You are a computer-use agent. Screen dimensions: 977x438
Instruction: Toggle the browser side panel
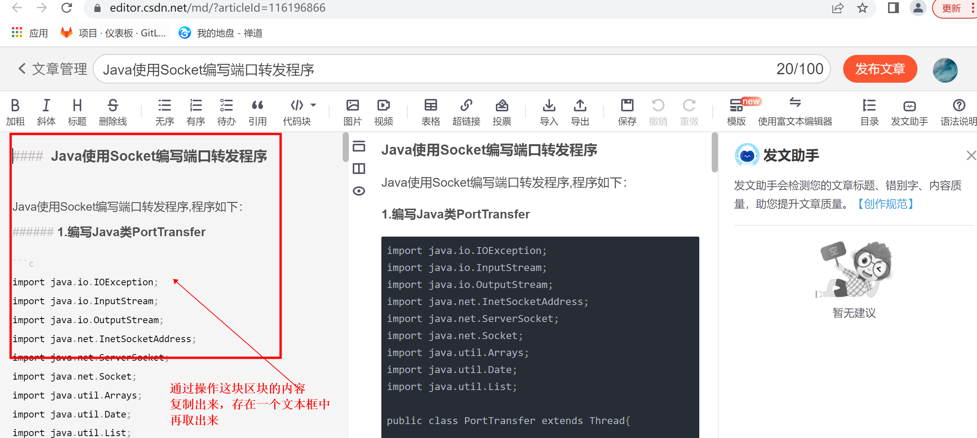click(893, 8)
